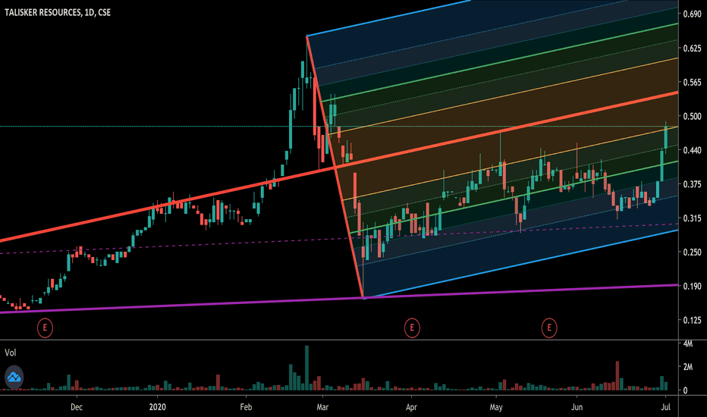The image size is (707, 417).
Task: Open the earnings marker at April
Action: click(412, 328)
